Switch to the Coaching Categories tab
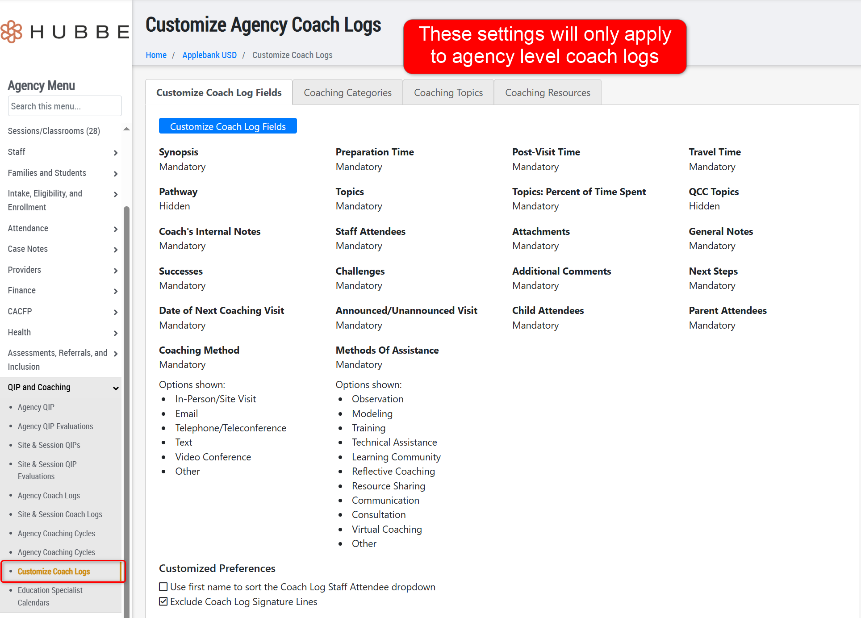The width and height of the screenshot is (861, 618). coord(347,92)
